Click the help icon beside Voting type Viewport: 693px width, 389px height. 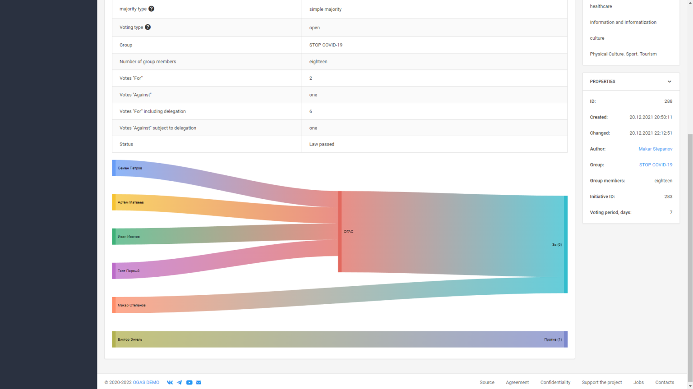(148, 27)
